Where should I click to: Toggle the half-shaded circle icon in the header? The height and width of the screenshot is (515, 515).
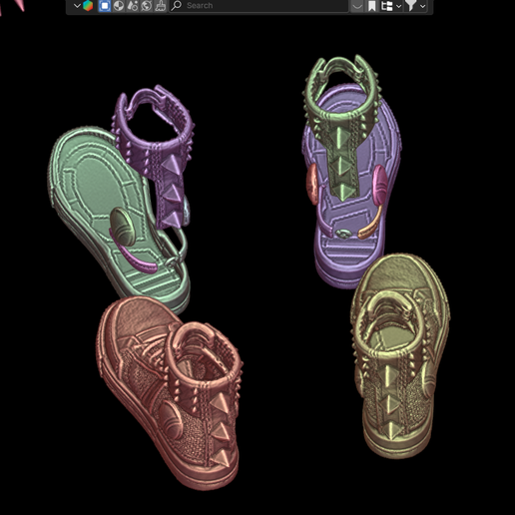[x=119, y=6]
